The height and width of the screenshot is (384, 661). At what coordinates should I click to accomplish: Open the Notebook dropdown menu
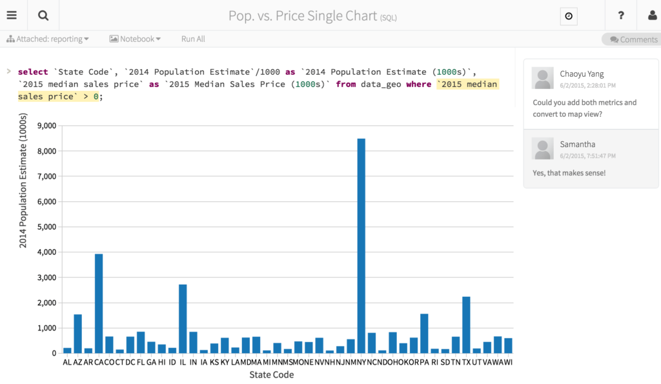(136, 39)
